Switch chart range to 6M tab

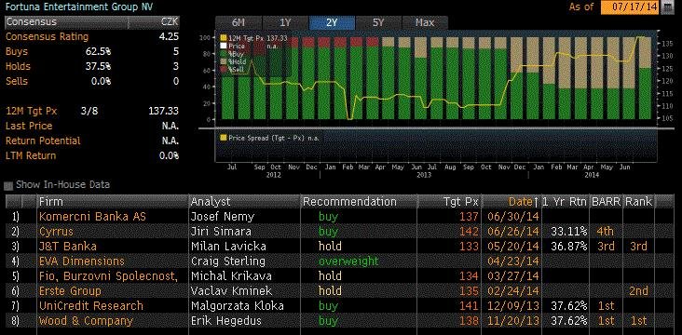tap(238, 22)
